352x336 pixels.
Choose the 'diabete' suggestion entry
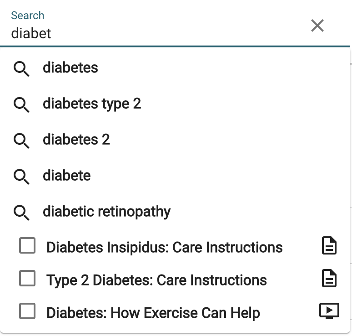pos(175,176)
